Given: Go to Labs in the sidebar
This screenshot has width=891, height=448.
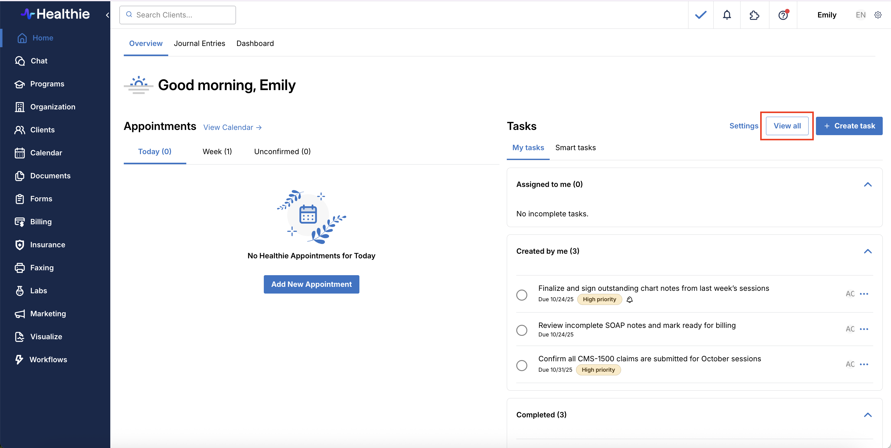Looking at the screenshot, I should click(x=38, y=290).
